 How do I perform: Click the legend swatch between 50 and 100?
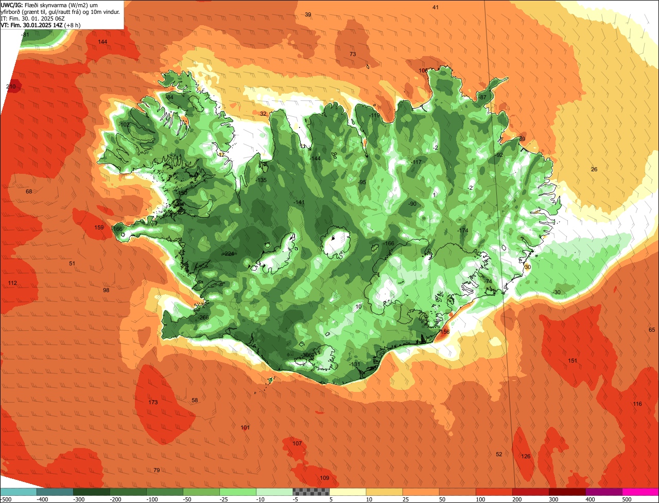coord(458,492)
